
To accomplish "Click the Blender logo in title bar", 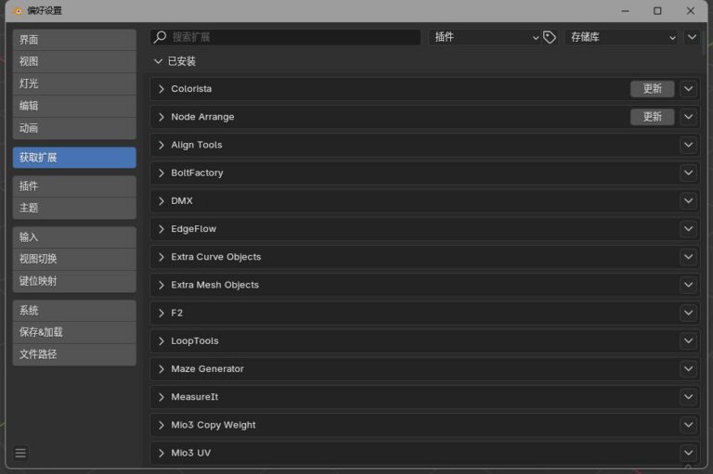I will (19, 11).
